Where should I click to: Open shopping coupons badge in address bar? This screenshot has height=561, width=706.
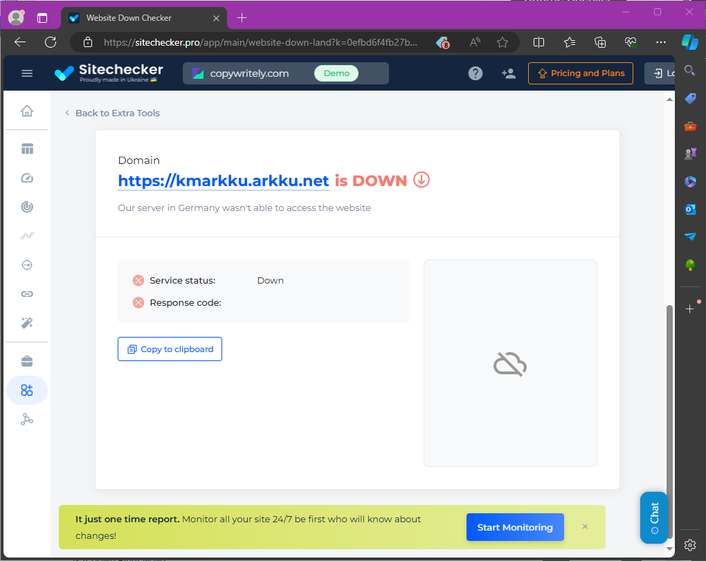point(443,42)
